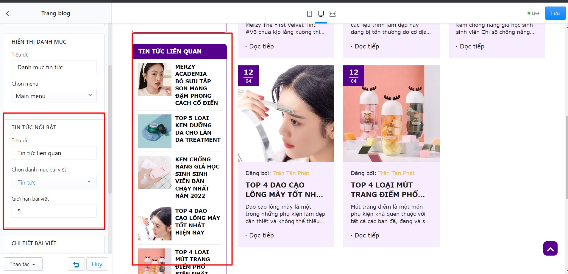Switch preview to mobile device view

coord(310,14)
